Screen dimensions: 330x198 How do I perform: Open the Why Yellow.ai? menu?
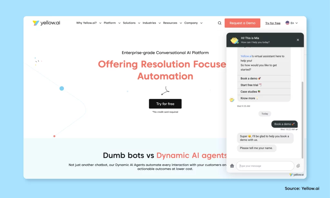pyautogui.click(x=86, y=23)
